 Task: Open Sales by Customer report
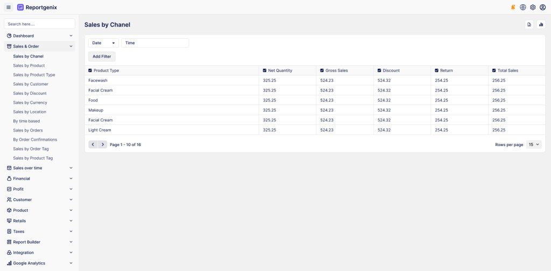[x=31, y=84]
